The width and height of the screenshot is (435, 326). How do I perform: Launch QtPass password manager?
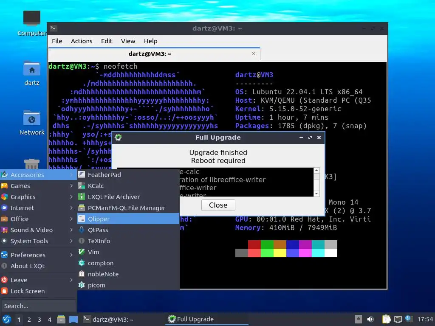(128, 230)
